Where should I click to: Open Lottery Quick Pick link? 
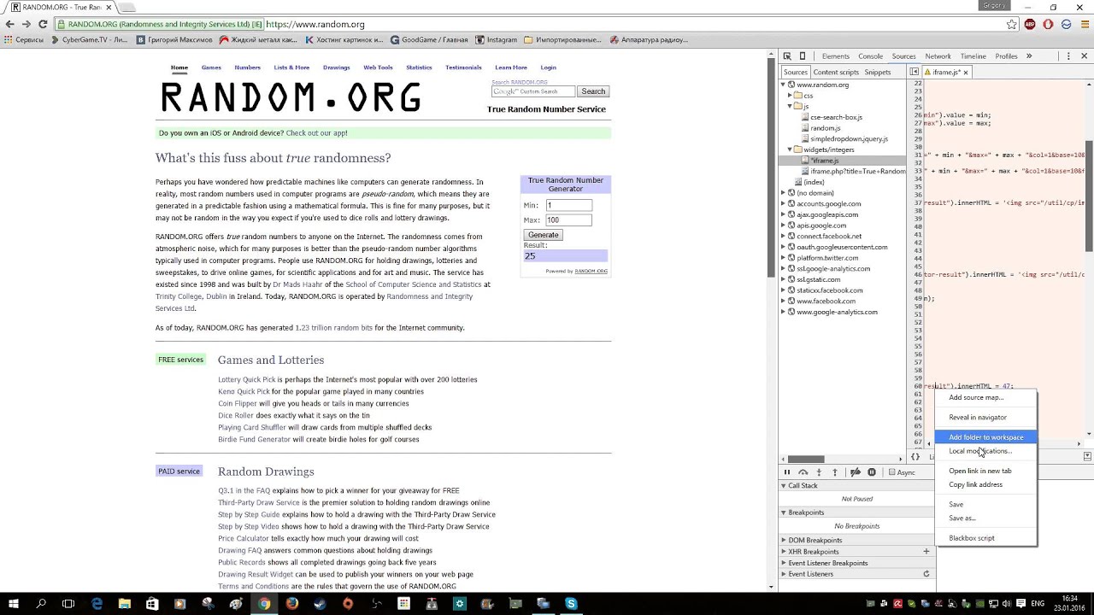pyautogui.click(x=247, y=379)
